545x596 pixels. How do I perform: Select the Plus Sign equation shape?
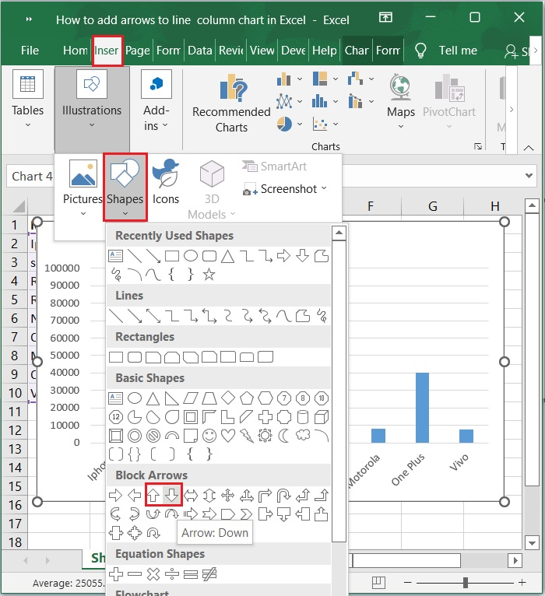click(x=116, y=574)
